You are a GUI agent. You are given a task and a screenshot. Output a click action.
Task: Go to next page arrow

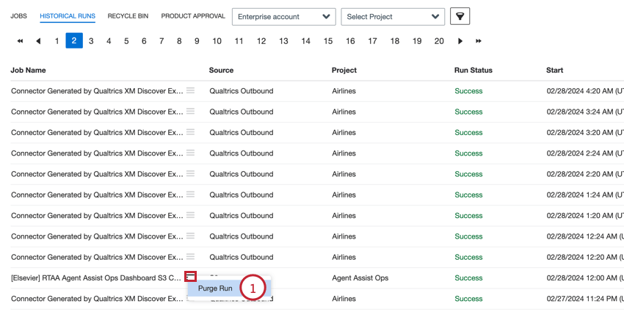(460, 41)
